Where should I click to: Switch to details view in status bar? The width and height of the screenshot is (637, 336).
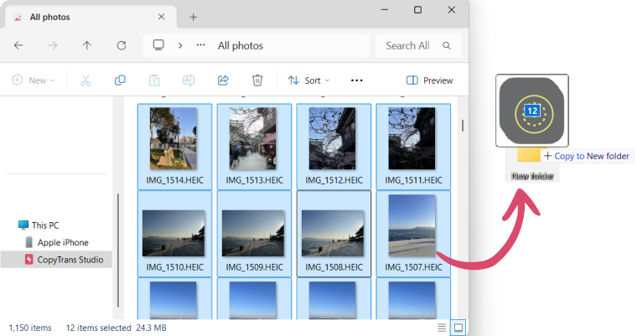pos(442,328)
